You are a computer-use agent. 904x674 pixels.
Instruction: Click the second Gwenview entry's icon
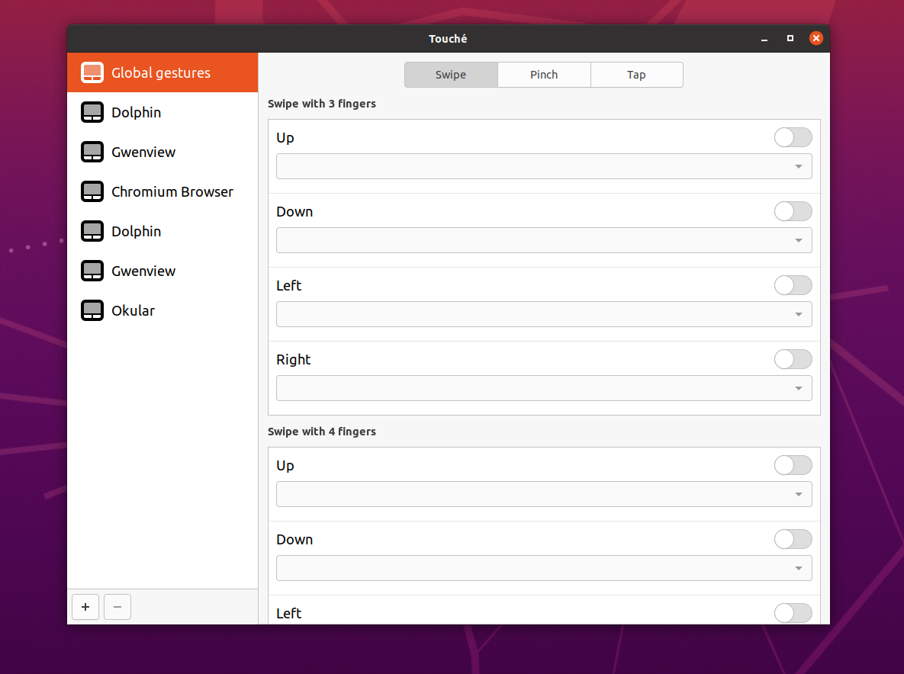(x=92, y=271)
